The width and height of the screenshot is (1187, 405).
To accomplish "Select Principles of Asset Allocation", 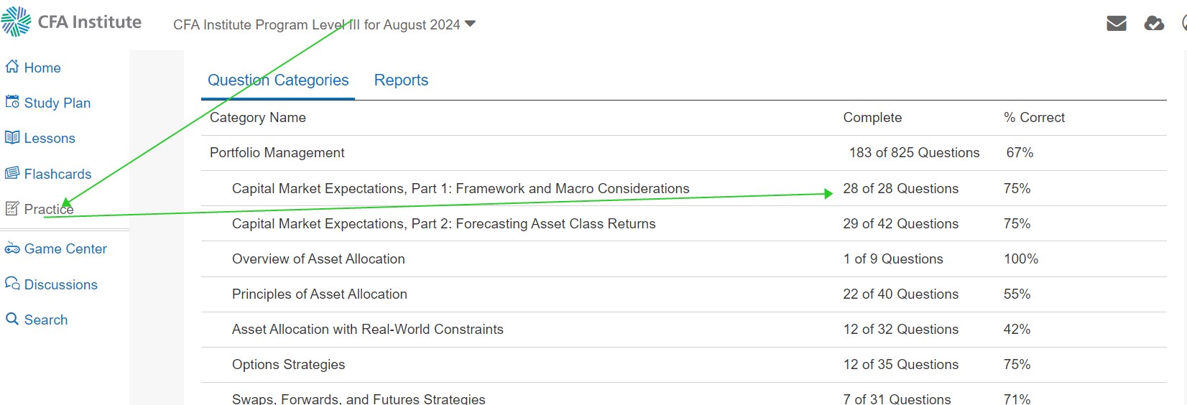I will (x=319, y=294).
